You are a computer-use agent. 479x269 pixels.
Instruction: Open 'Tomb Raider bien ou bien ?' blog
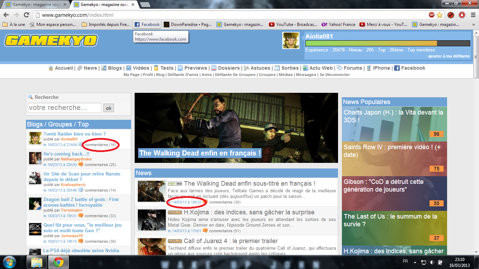point(75,134)
